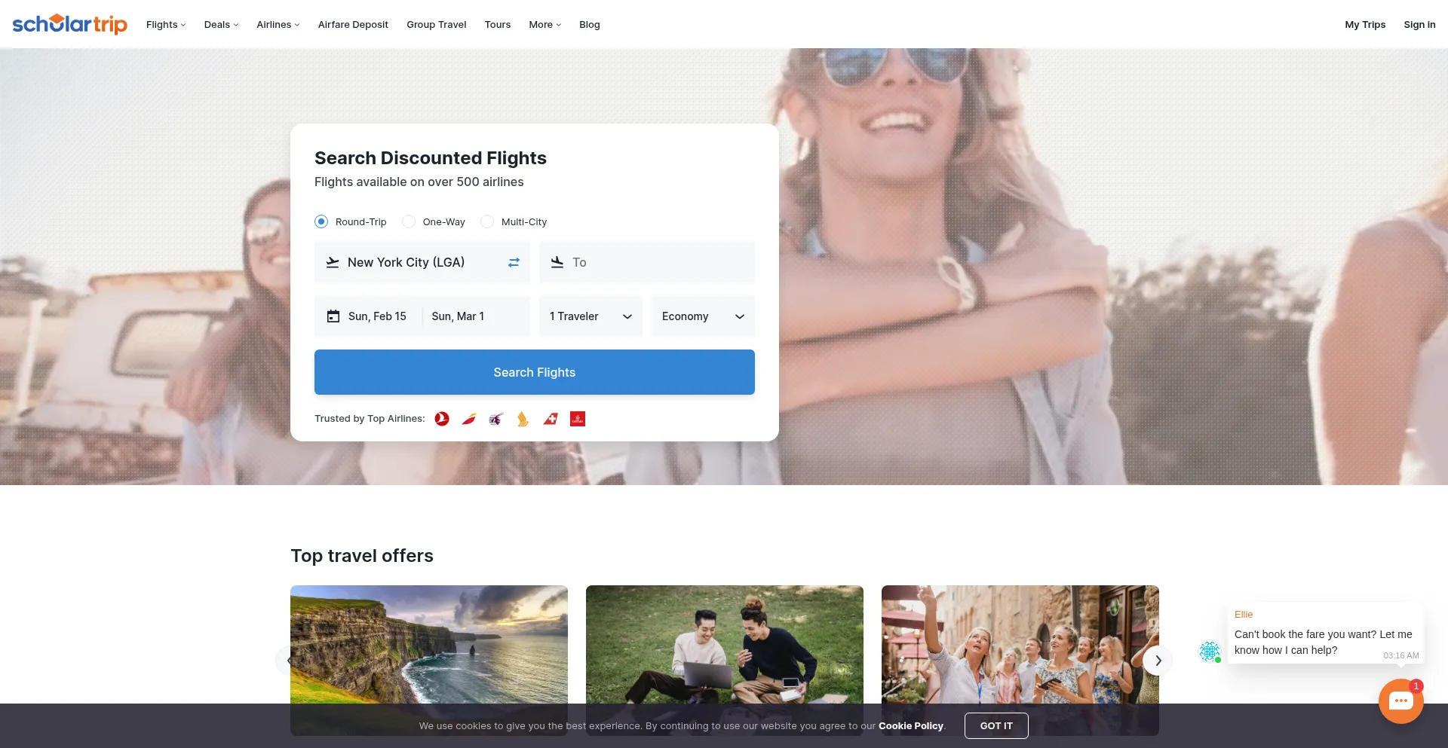Click the Turkish Airlines logo
The height and width of the screenshot is (748, 1448).
442,419
